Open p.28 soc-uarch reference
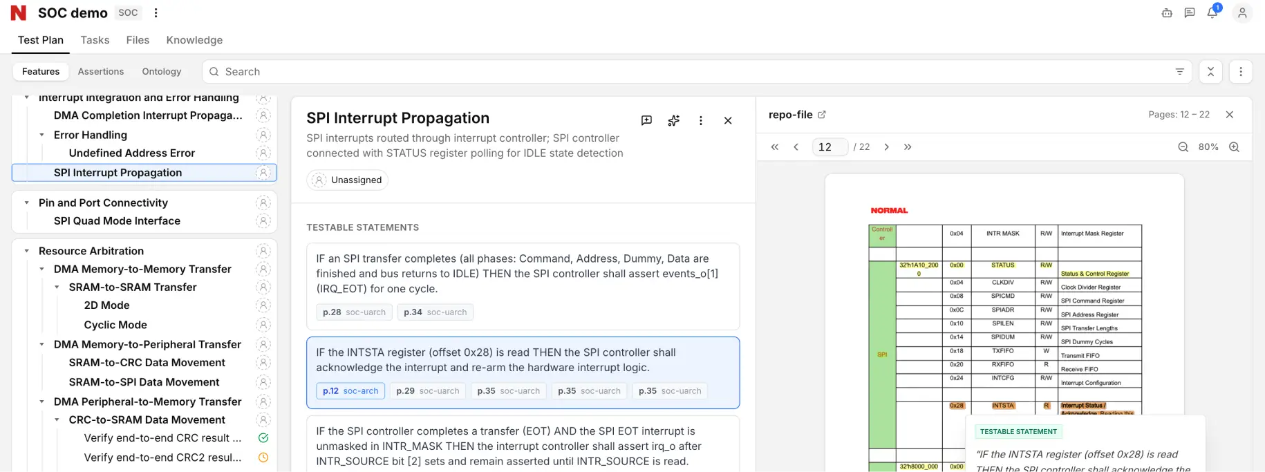This screenshot has width=1265, height=472. pos(354,312)
